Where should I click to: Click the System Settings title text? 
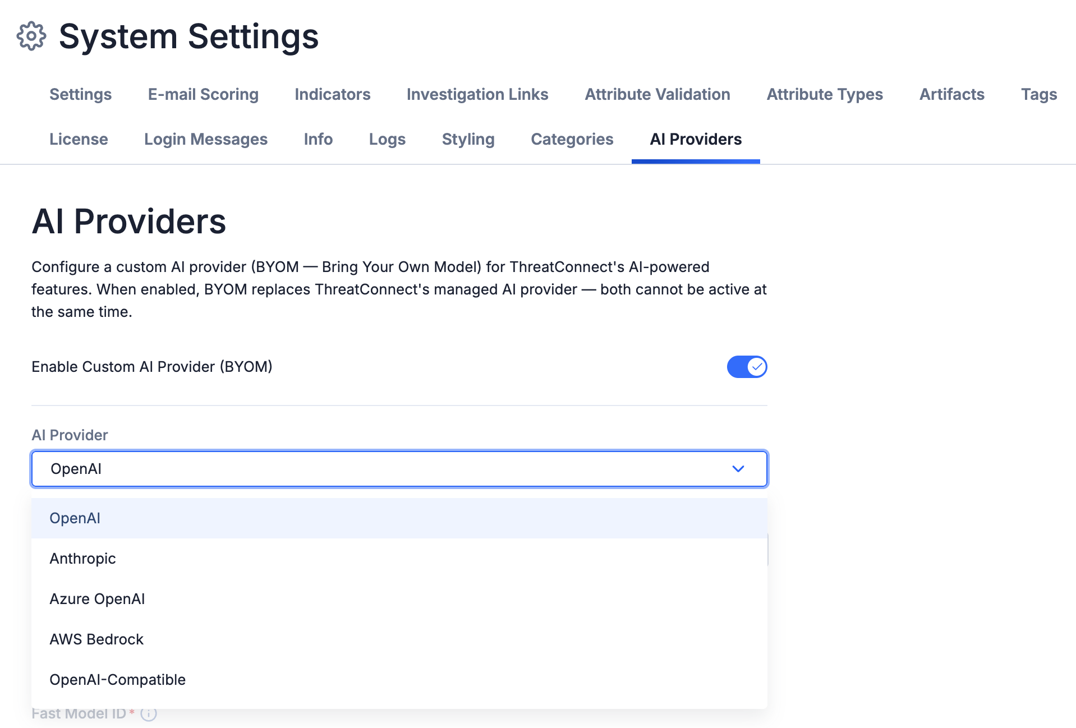pyautogui.click(x=189, y=36)
